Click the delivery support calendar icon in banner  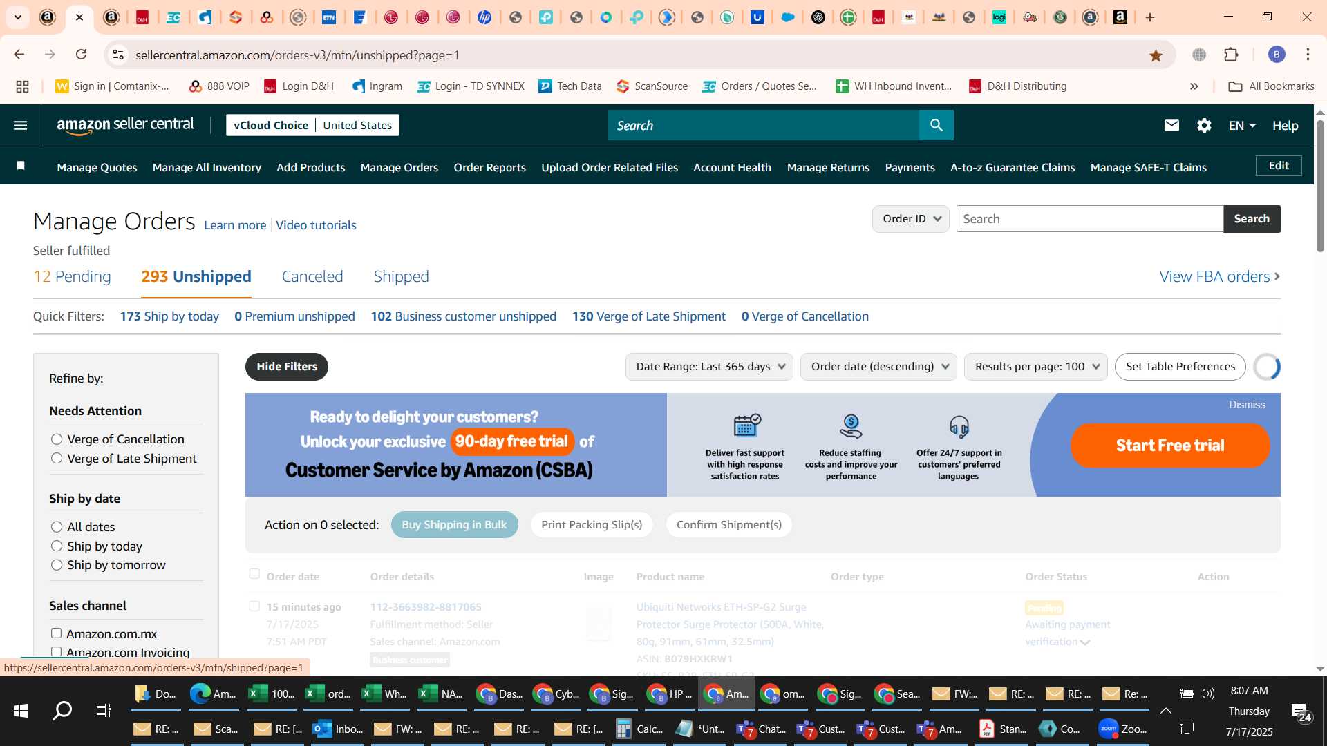pyautogui.click(x=746, y=425)
